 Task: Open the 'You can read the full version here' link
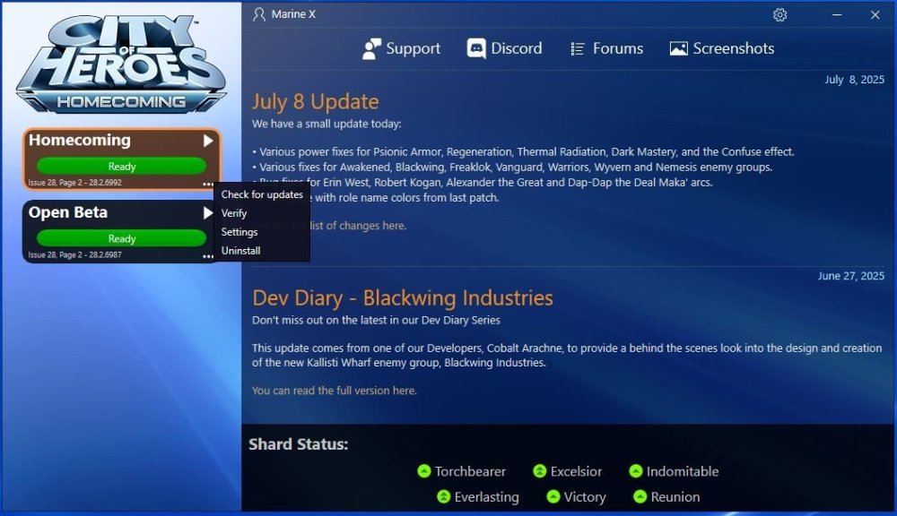pyautogui.click(x=334, y=391)
